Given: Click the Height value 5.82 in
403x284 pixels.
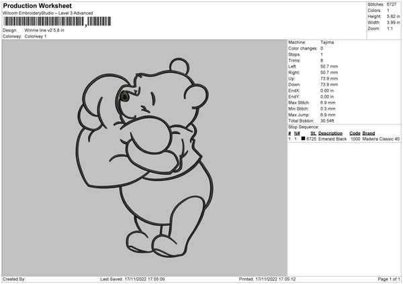Looking at the screenshot, I should [393, 16].
